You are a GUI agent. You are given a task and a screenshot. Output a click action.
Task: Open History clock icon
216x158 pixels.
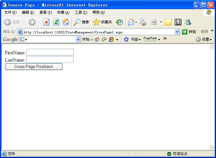(119, 22)
